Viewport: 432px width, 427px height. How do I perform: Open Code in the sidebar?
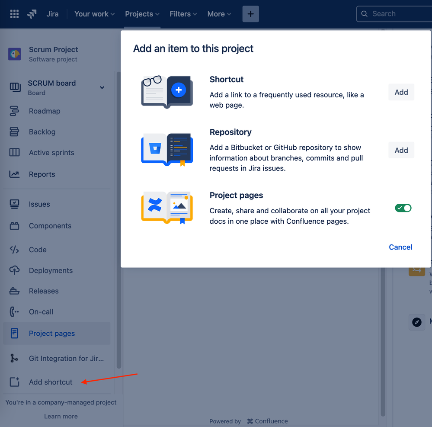[57, 250]
